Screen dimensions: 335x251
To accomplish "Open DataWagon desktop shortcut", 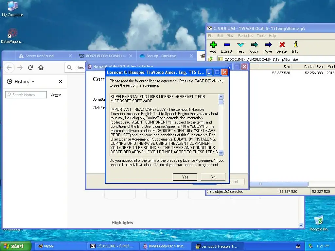I will coord(12,36).
